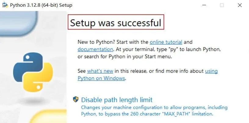Click the Python installer icon in title bar
The height and width of the screenshot is (123, 249).
[5, 5]
